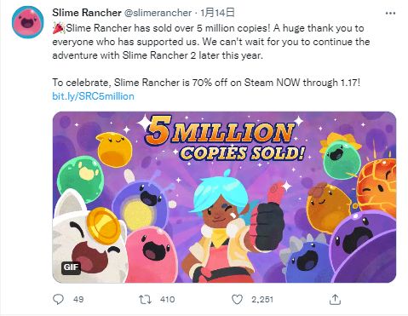Open the 5 Million Copies Sold image
The height and width of the screenshot is (316, 408).
(224, 197)
